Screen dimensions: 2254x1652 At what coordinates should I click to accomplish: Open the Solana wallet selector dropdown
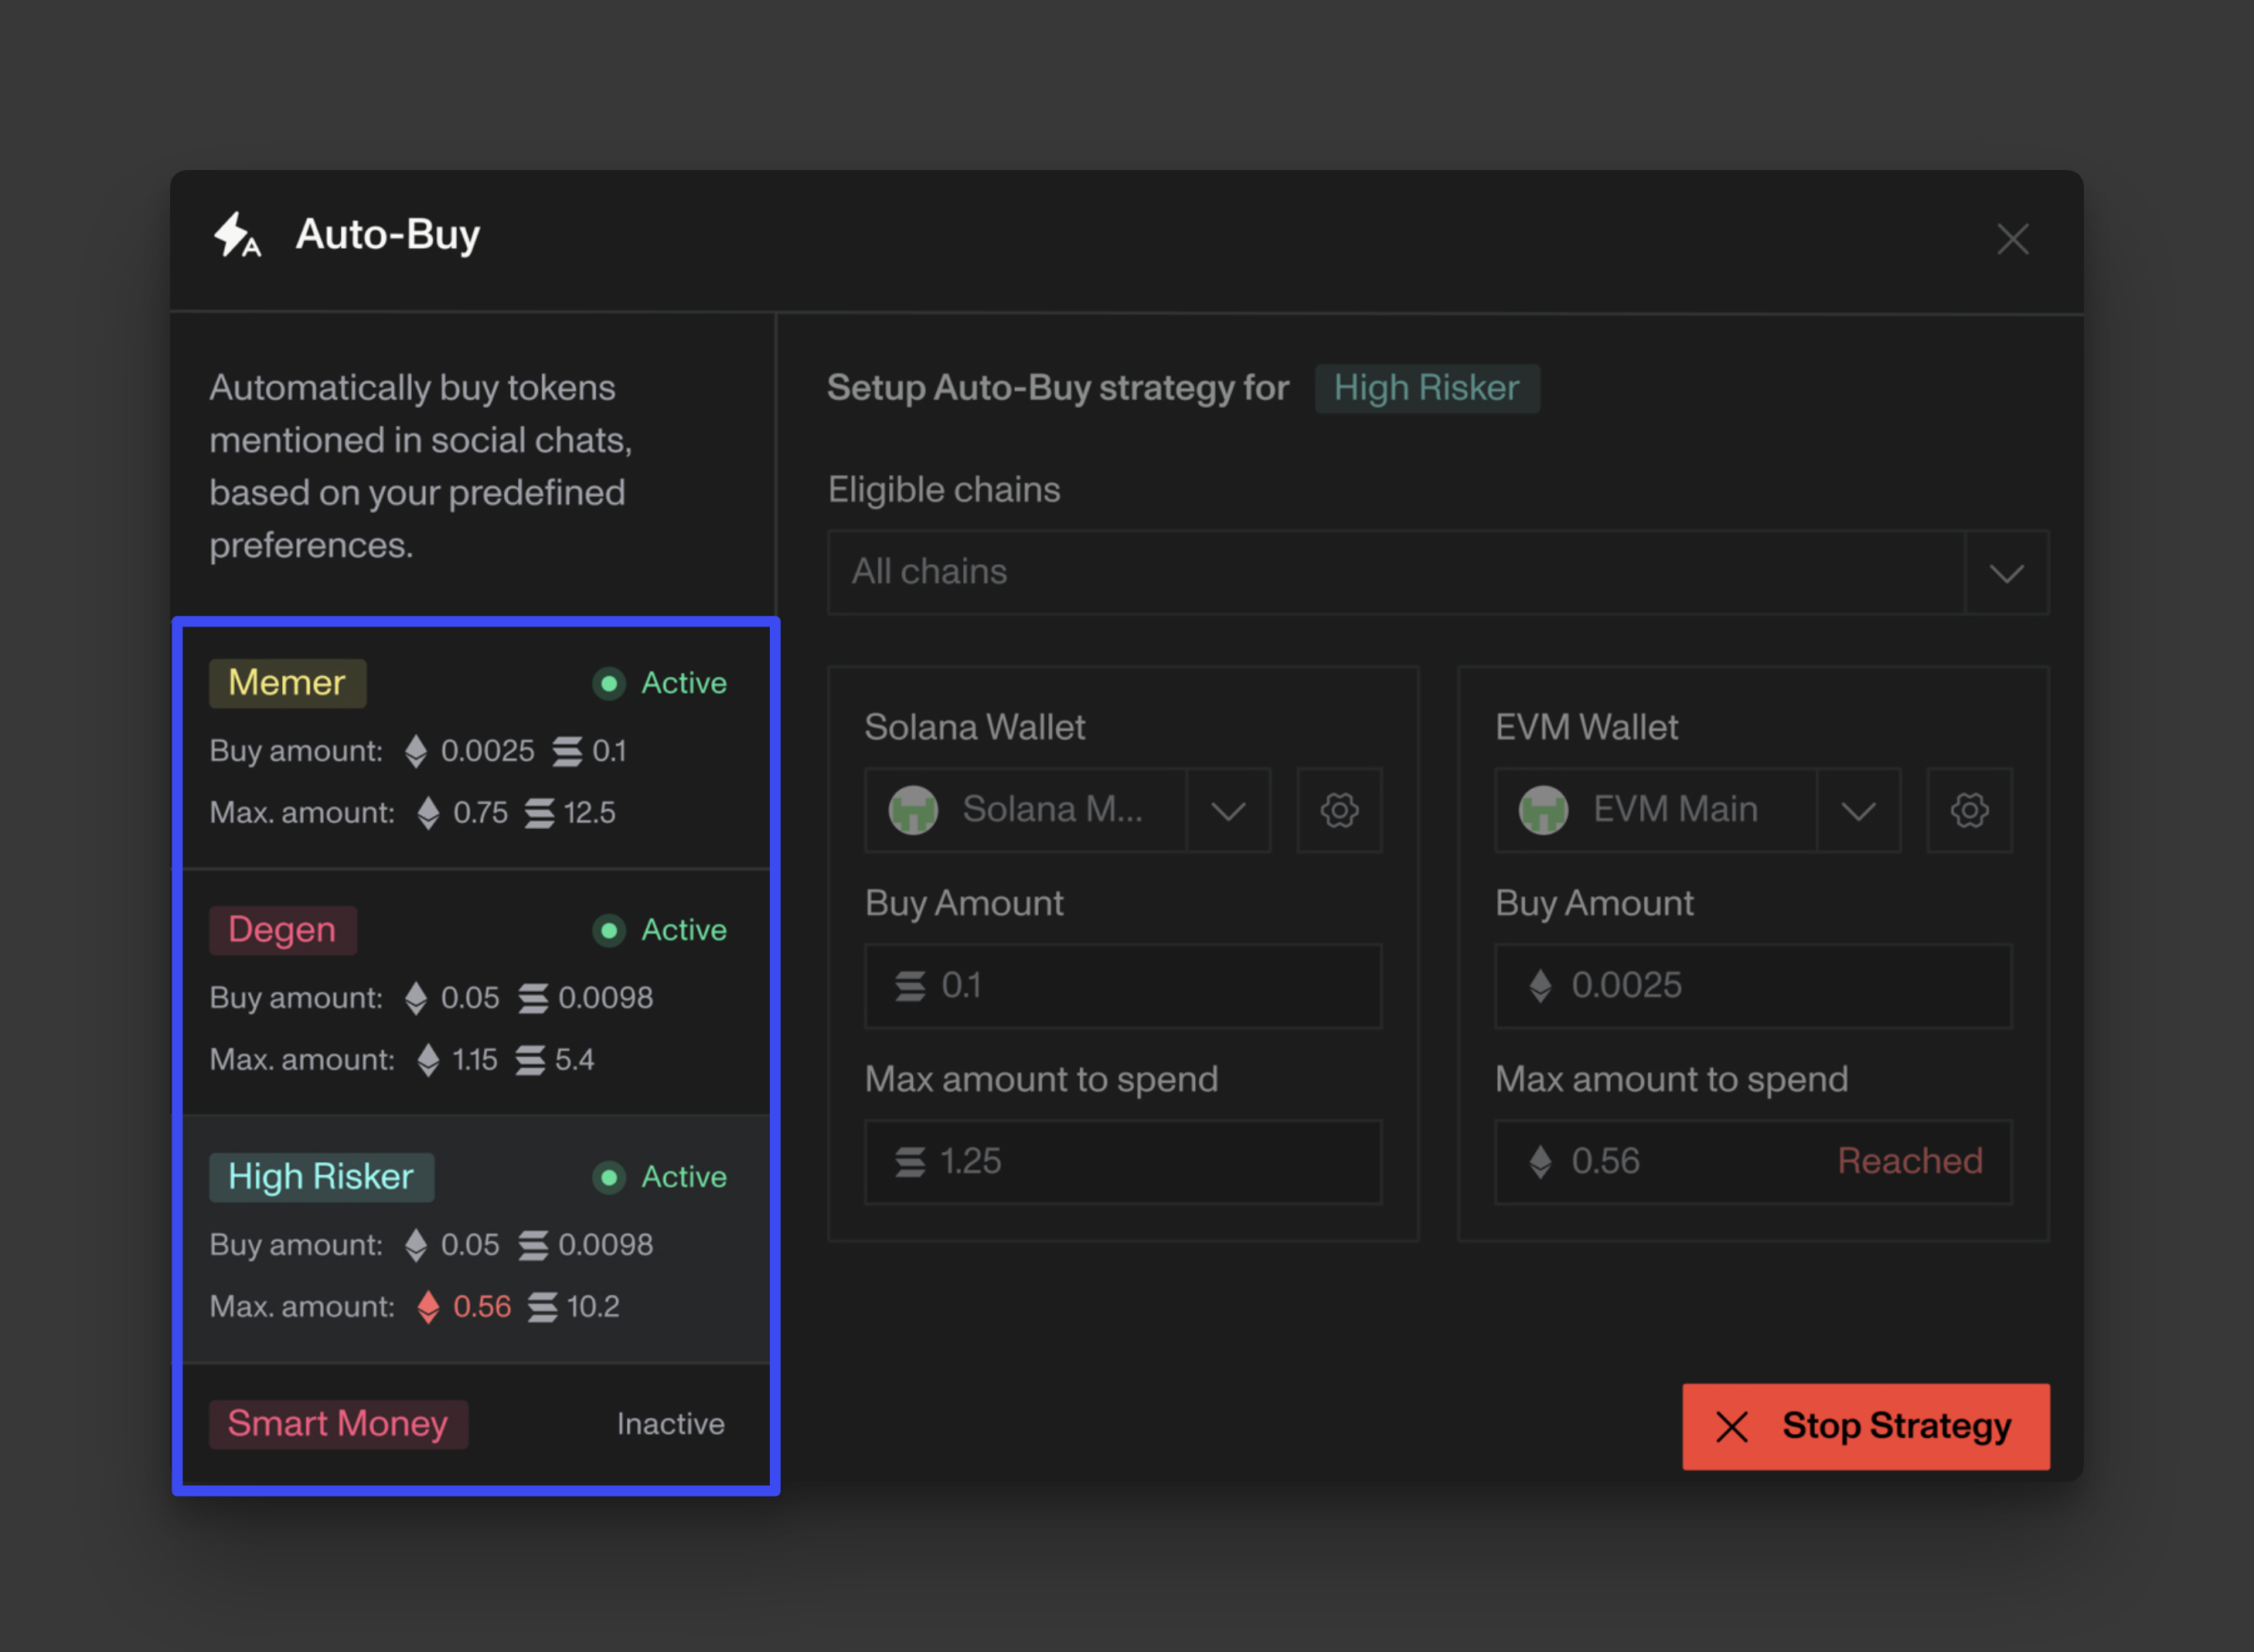coord(1228,810)
